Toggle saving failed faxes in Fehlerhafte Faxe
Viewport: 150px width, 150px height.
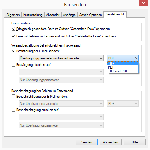click(x=13, y=36)
